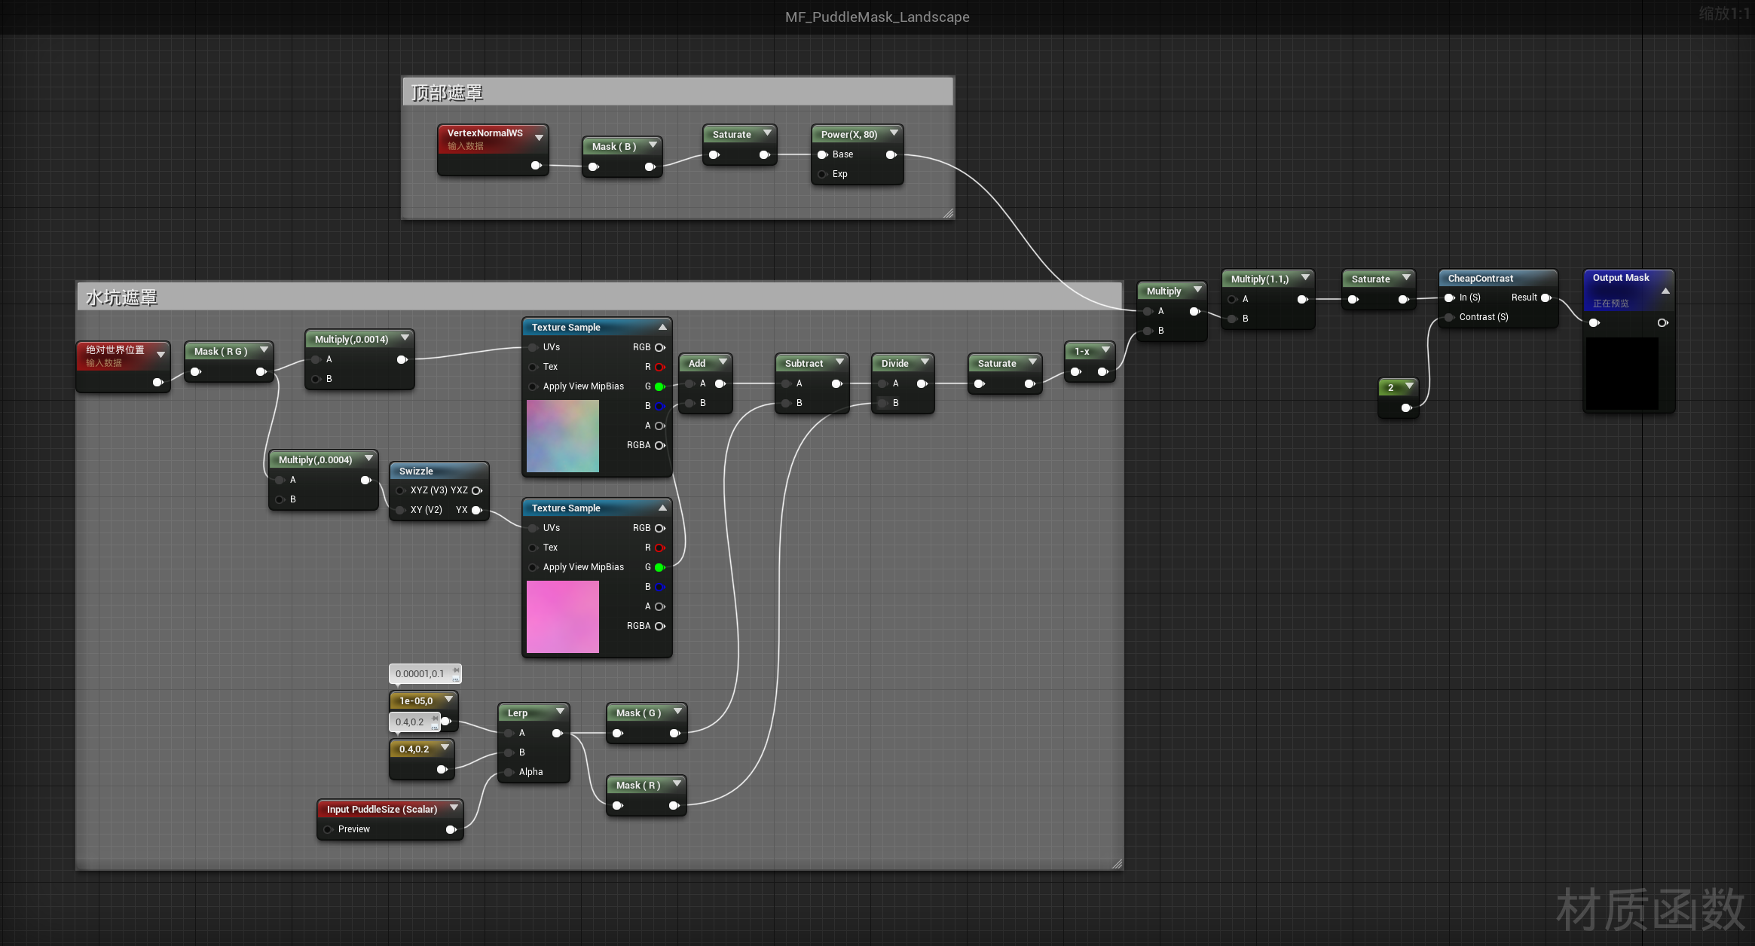Click the Output Mask node's right output pin
This screenshot has height=946, width=1755.
(1662, 323)
